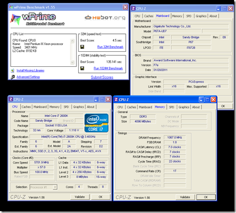
Task: Click OK in CPU-Z CPU window
Action: tap(101, 197)
